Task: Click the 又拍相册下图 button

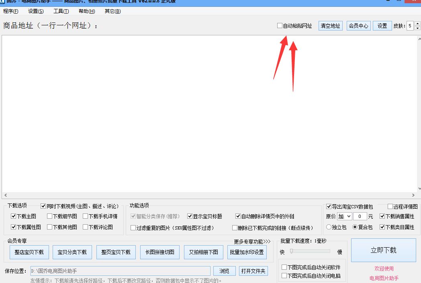Action: point(204,252)
